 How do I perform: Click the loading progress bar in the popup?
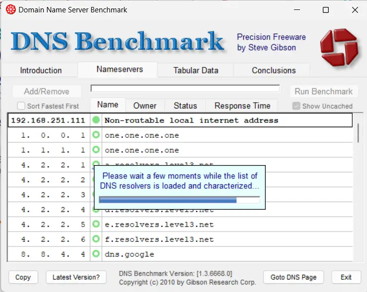pos(179,200)
